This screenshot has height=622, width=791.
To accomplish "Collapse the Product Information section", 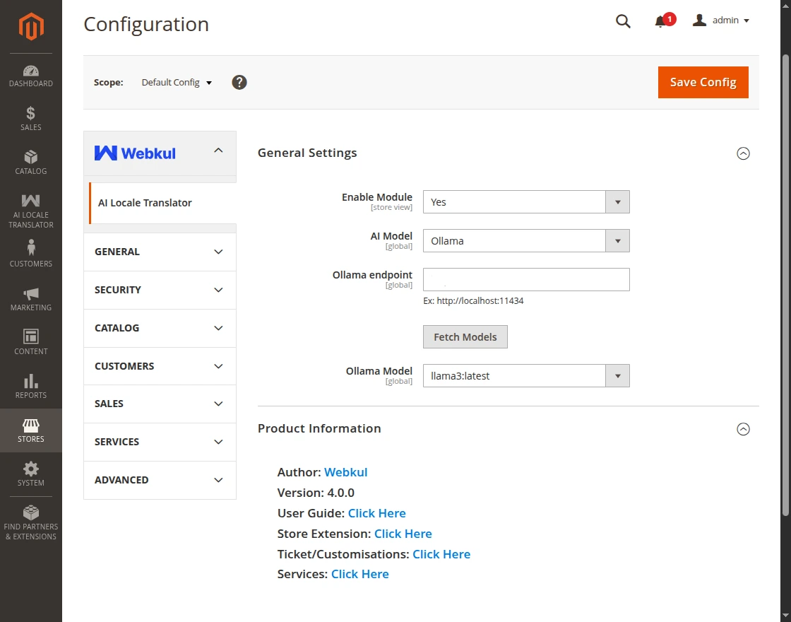I will click(x=743, y=429).
